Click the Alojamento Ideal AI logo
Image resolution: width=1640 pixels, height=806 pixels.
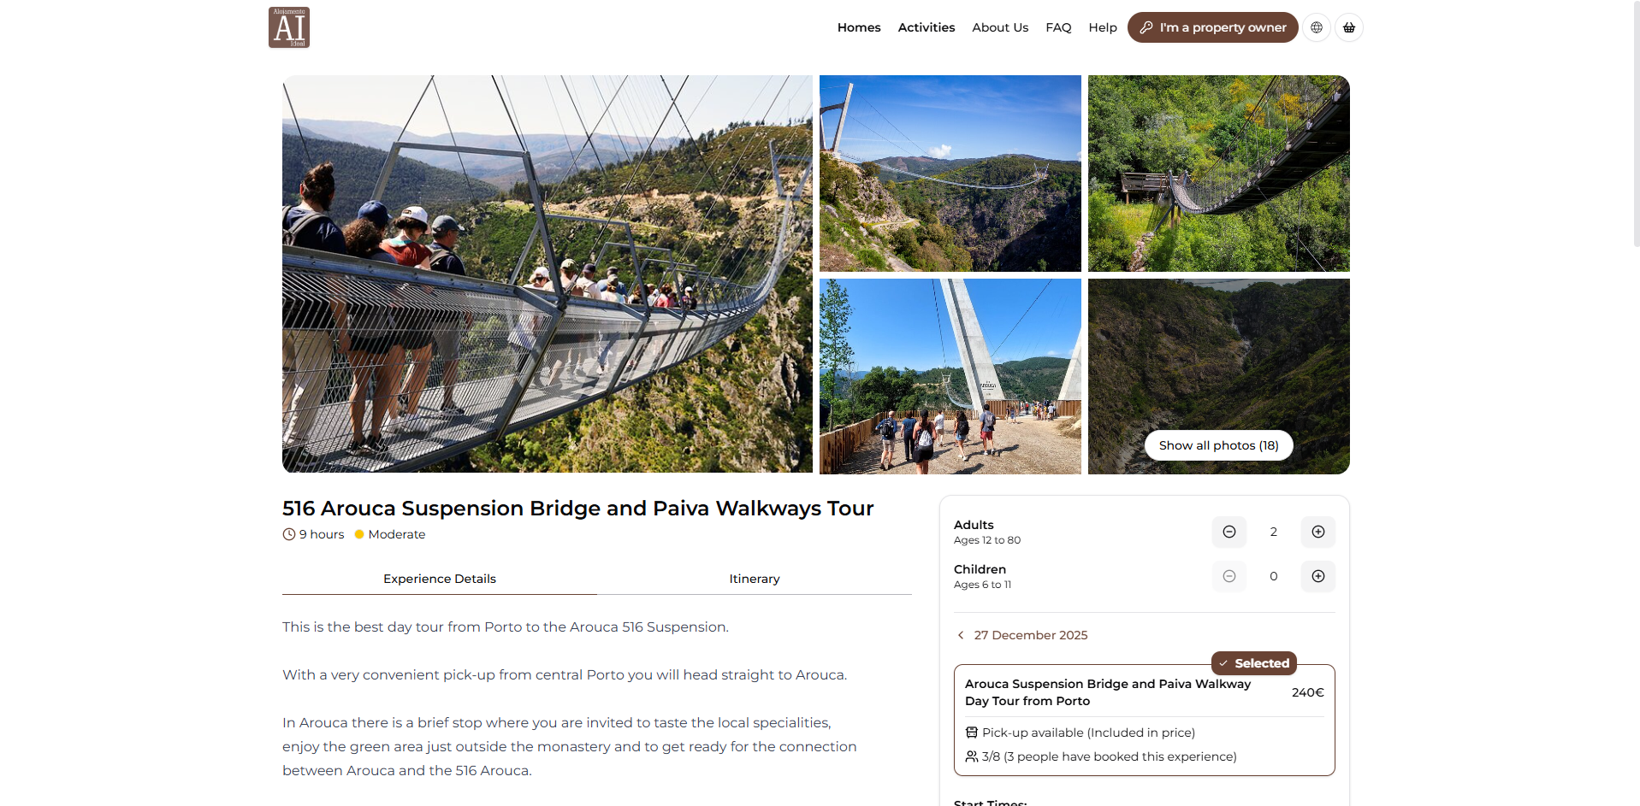point(289,27)
